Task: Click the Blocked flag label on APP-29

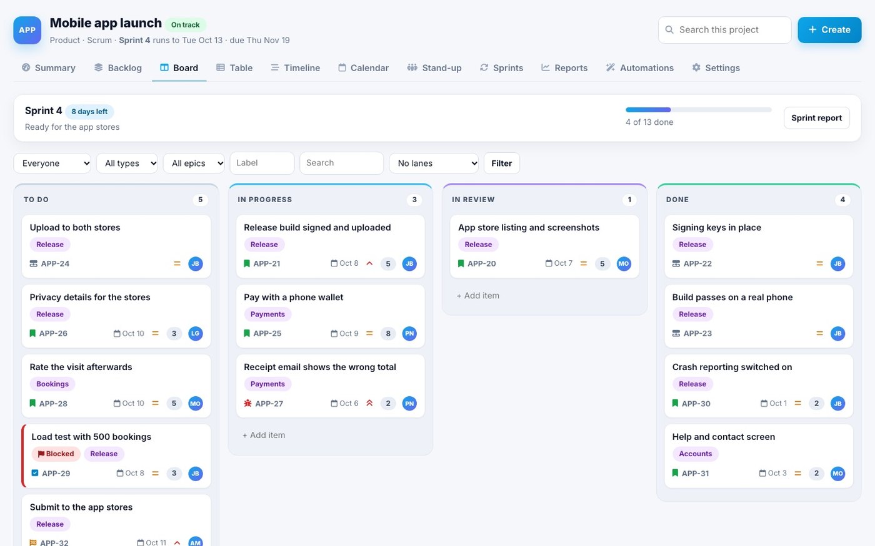Action: point(56,454)
